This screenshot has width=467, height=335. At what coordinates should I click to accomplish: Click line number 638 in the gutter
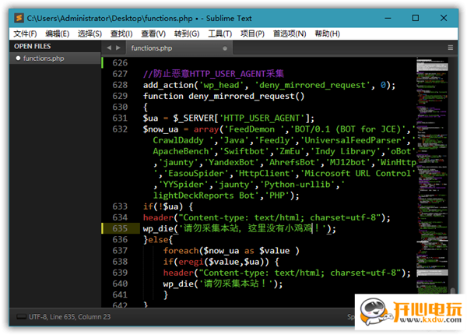[x=120, y=262]
